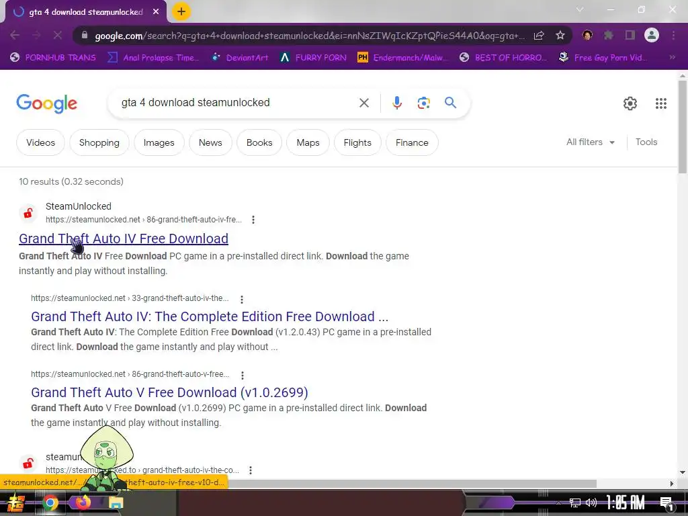688x516 pixels.
Task: Open a new tab with plus button
Action: [181, 12]
